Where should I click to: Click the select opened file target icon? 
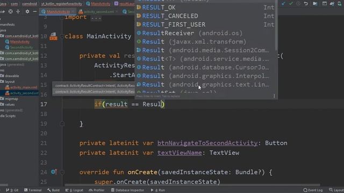pyautogui.click(x=10, y=11)
